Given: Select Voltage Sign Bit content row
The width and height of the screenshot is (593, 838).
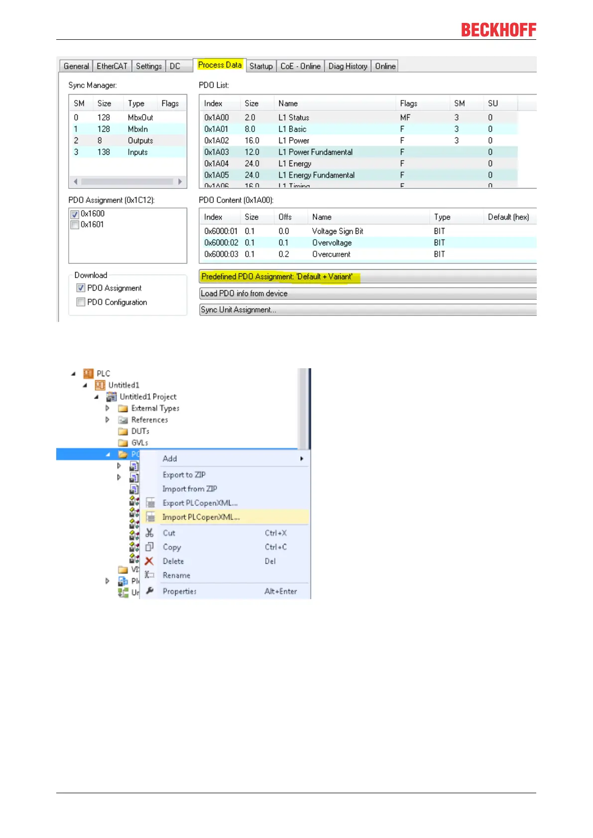Looking at the screenshot, I should click(368, 231).
